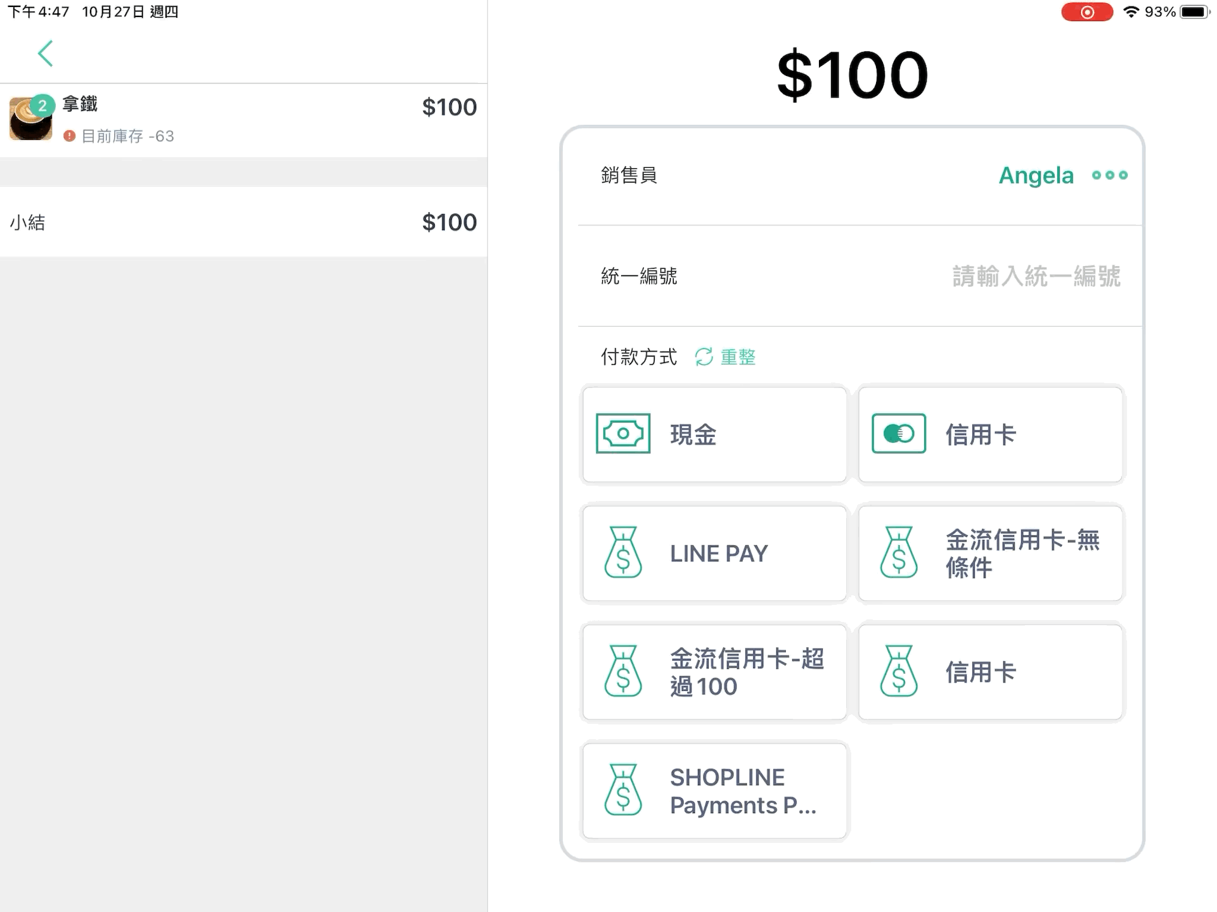Tap the 金流信用卡-無條件 money bag icon

coord(899,552)
